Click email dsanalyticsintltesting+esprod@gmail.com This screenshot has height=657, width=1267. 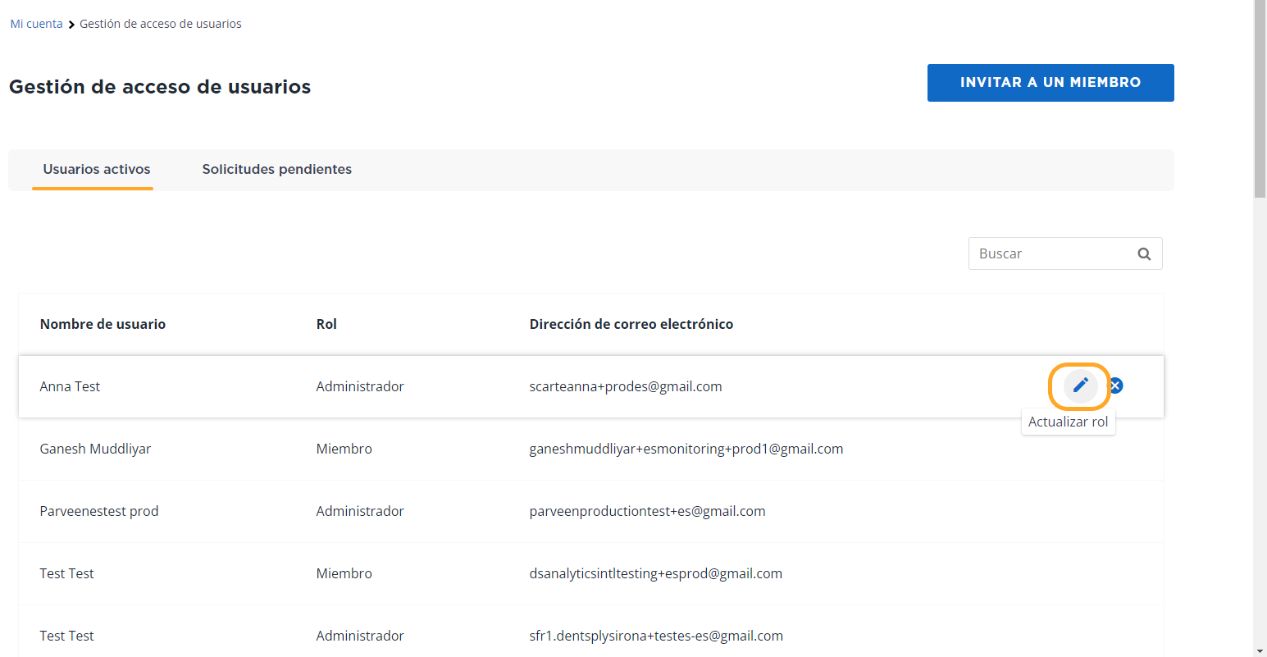point(656,573)
